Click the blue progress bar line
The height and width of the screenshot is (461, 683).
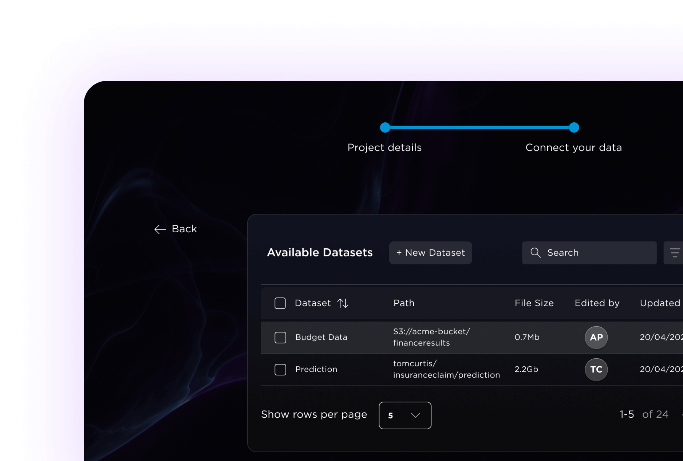tap(479, 127)
